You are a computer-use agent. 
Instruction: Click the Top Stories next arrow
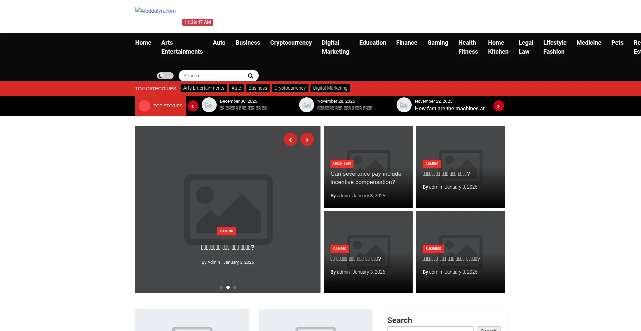498,106
